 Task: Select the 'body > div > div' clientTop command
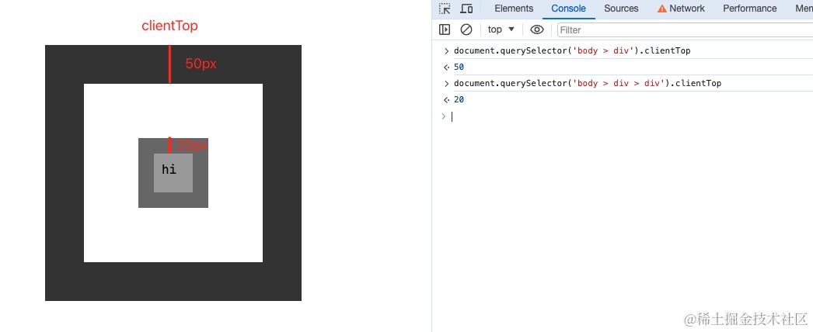click(588, 83)
